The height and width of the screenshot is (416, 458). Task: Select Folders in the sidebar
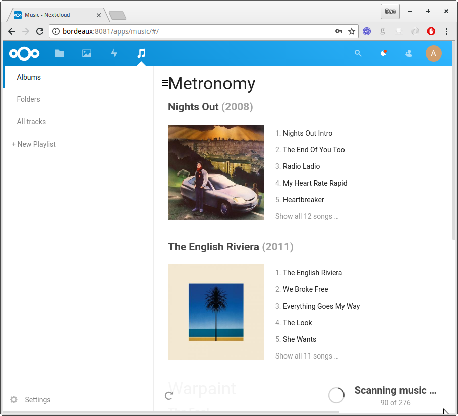point(78,99)
